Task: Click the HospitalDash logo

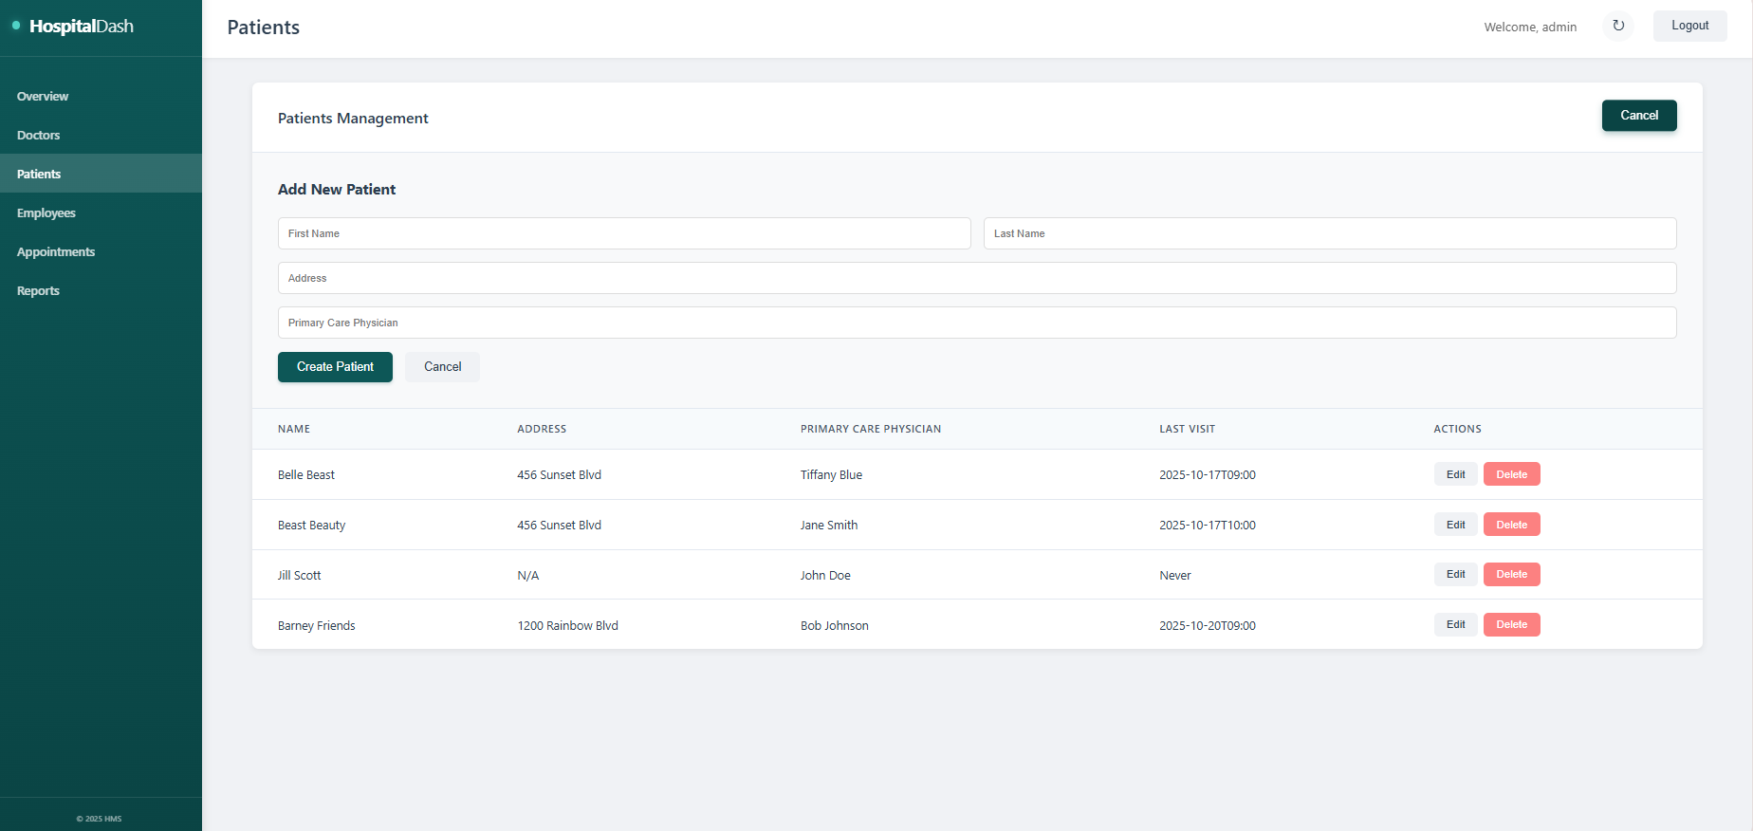Action: point(74,27)
